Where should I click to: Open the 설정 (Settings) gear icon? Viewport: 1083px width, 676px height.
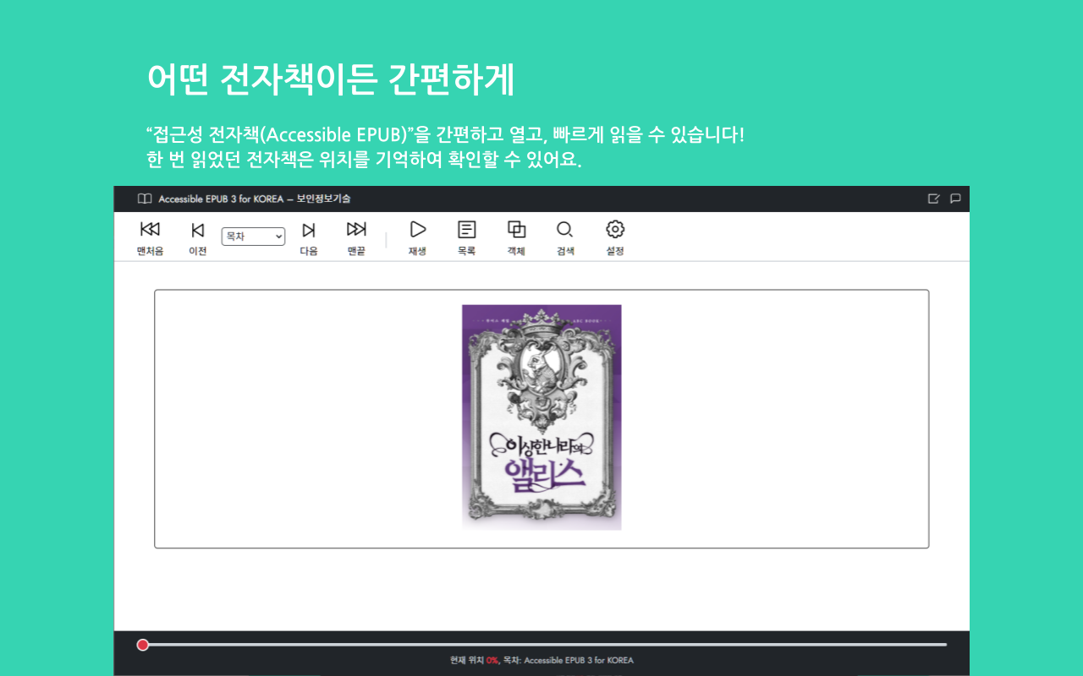[613, 229]
